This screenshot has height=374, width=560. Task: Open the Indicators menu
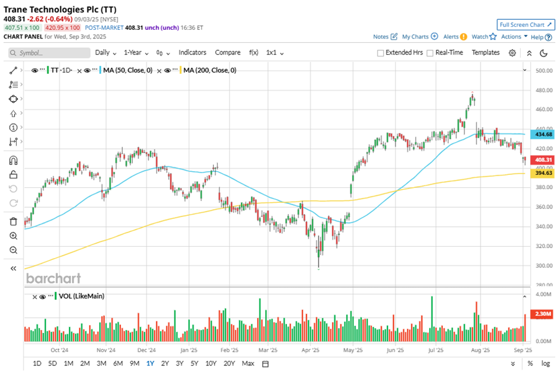[192, 53]
